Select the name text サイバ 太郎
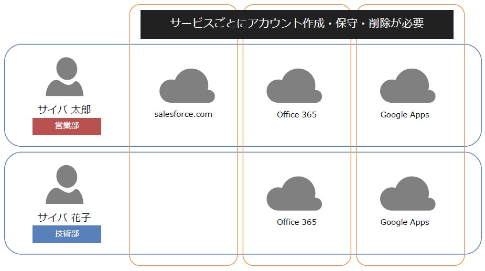 (x=64, y=109)
